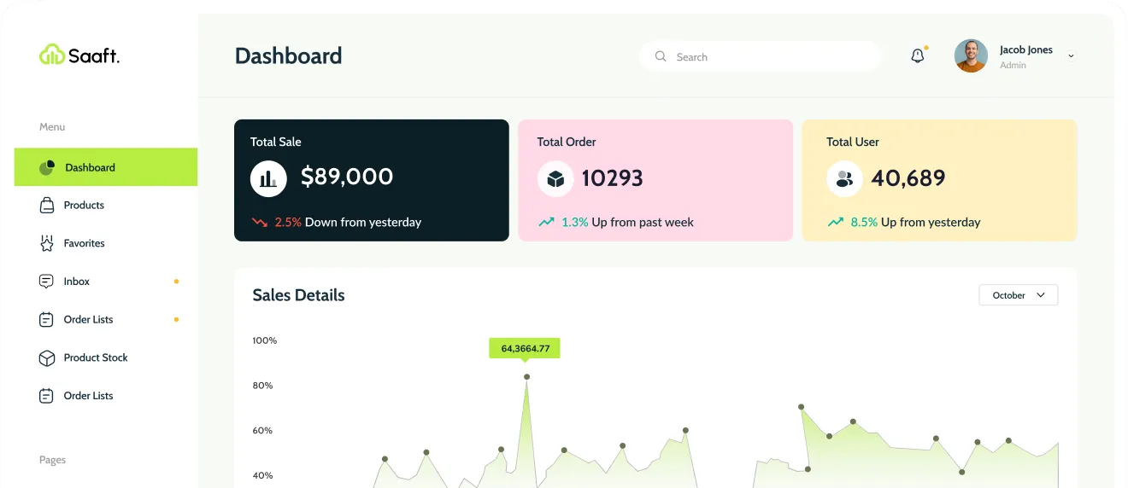This screenshot has height=488, width=1128.
Task: Click the Jacob Jones name
Action: tap(1026, 49)
